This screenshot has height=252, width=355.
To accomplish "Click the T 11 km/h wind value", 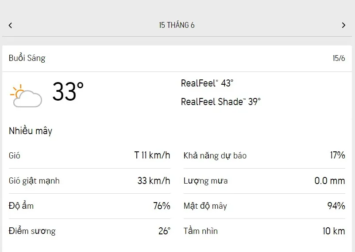I will [152, 155].
